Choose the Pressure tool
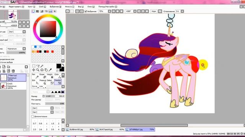This screenshot has width=245, height=137. (43, 82)
